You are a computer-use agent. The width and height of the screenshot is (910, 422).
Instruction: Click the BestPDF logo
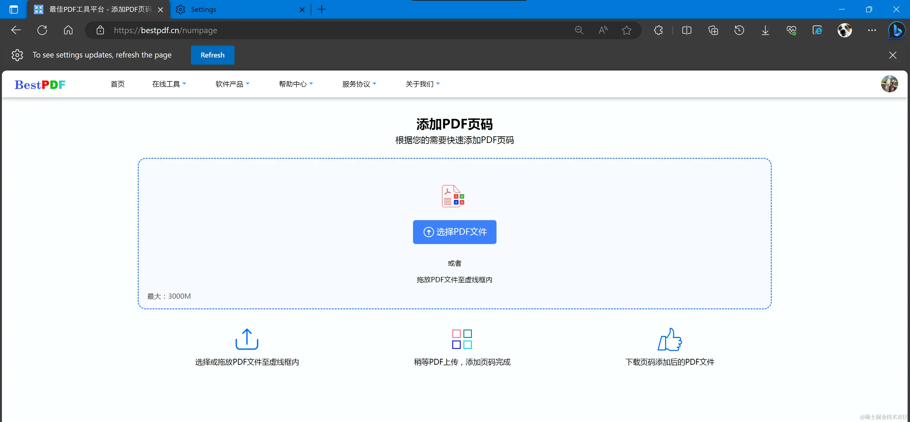40,85
